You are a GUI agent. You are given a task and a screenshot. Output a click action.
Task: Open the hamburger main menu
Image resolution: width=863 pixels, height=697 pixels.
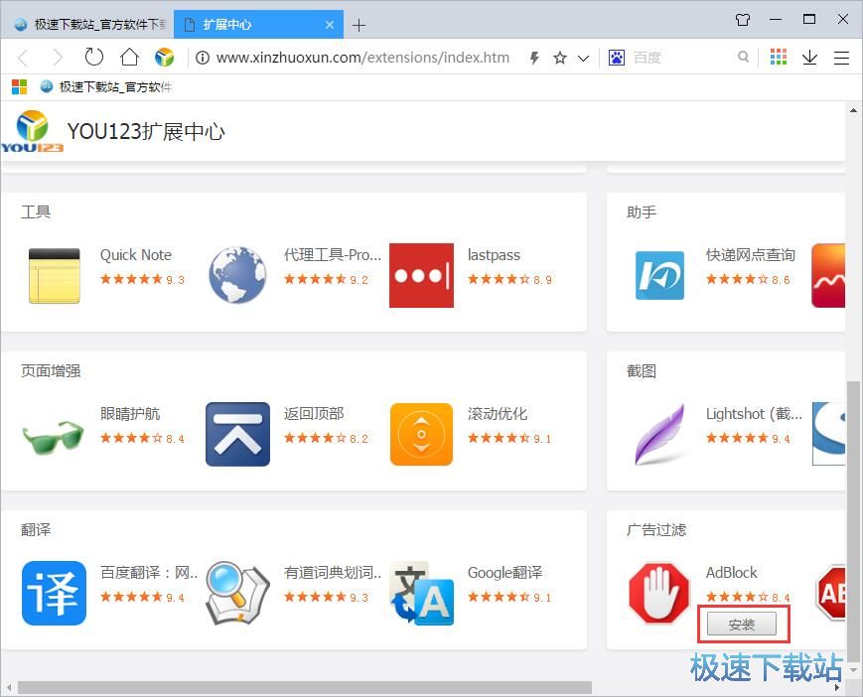(x=841, y=58)
